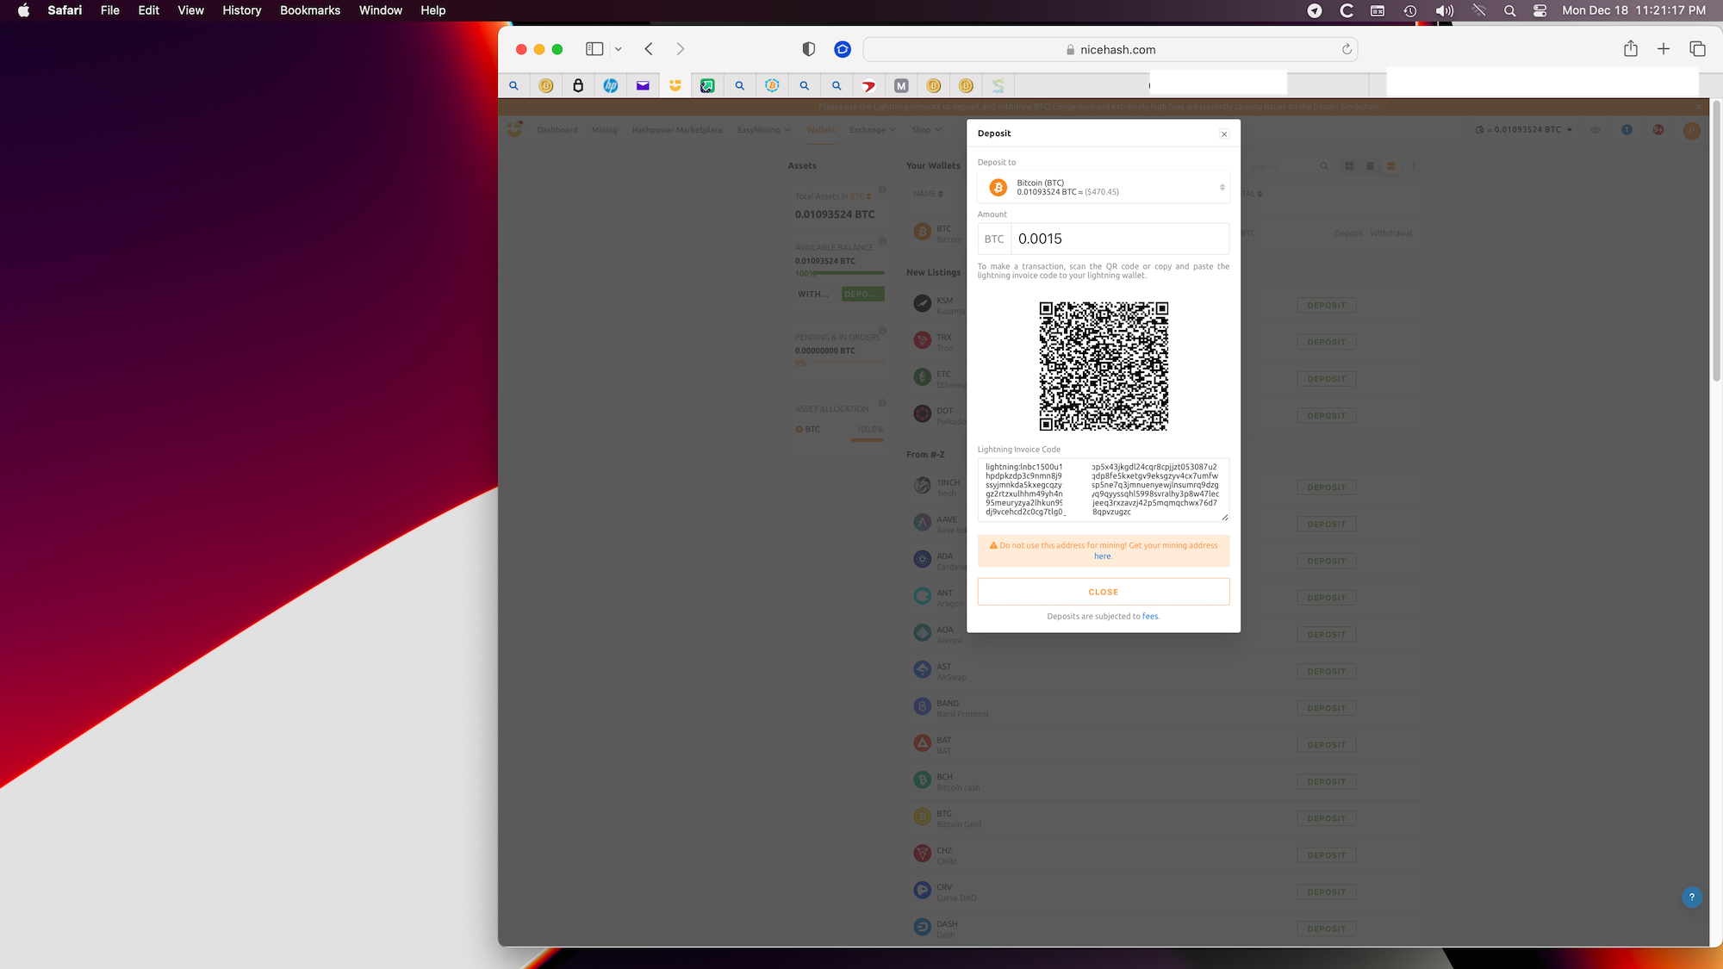1723x969 pixels.
Task: Switch wallets to compact list view
Action: click(1370, 166)
